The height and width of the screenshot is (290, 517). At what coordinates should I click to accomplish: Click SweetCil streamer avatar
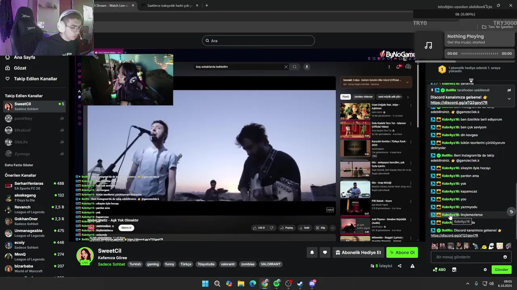point(85,256)
